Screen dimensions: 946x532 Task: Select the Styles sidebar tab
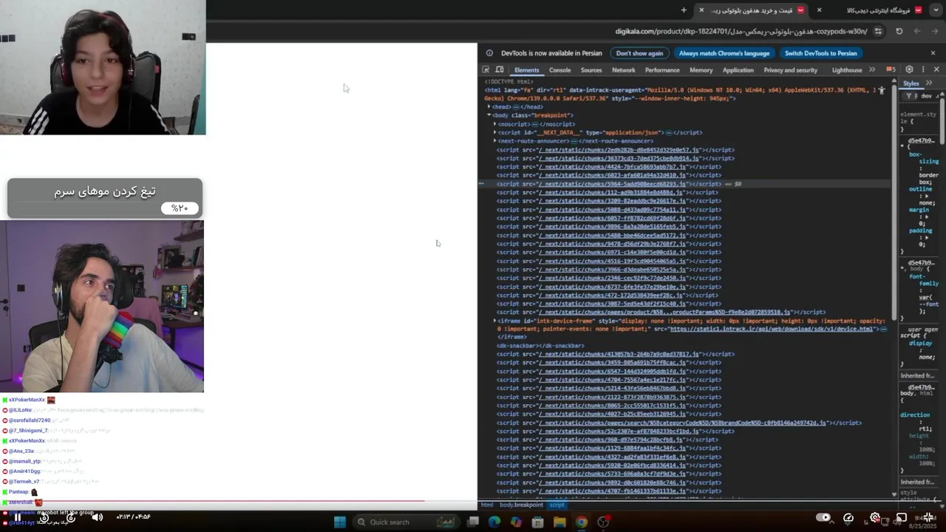pos(911,83)
